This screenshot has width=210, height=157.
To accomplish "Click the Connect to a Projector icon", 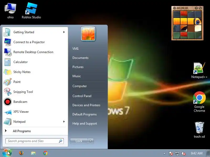I will coord(8,42).
